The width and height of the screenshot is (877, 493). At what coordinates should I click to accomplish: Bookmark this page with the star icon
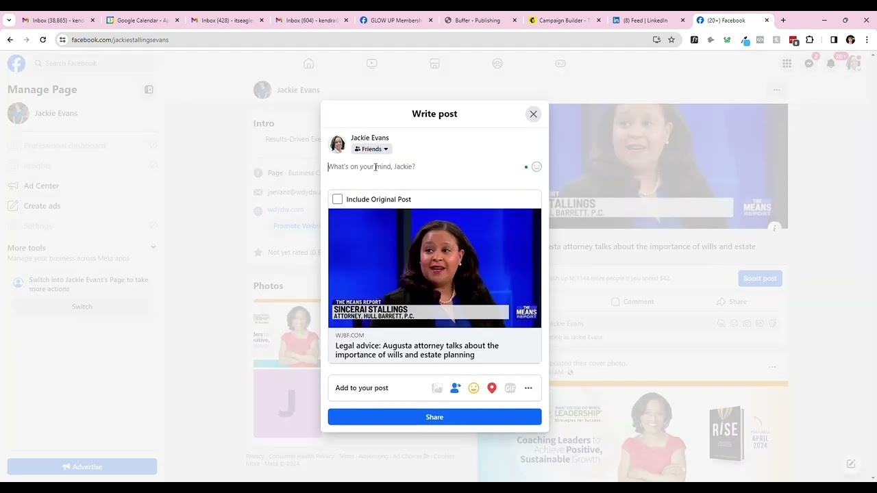[671, 40]
